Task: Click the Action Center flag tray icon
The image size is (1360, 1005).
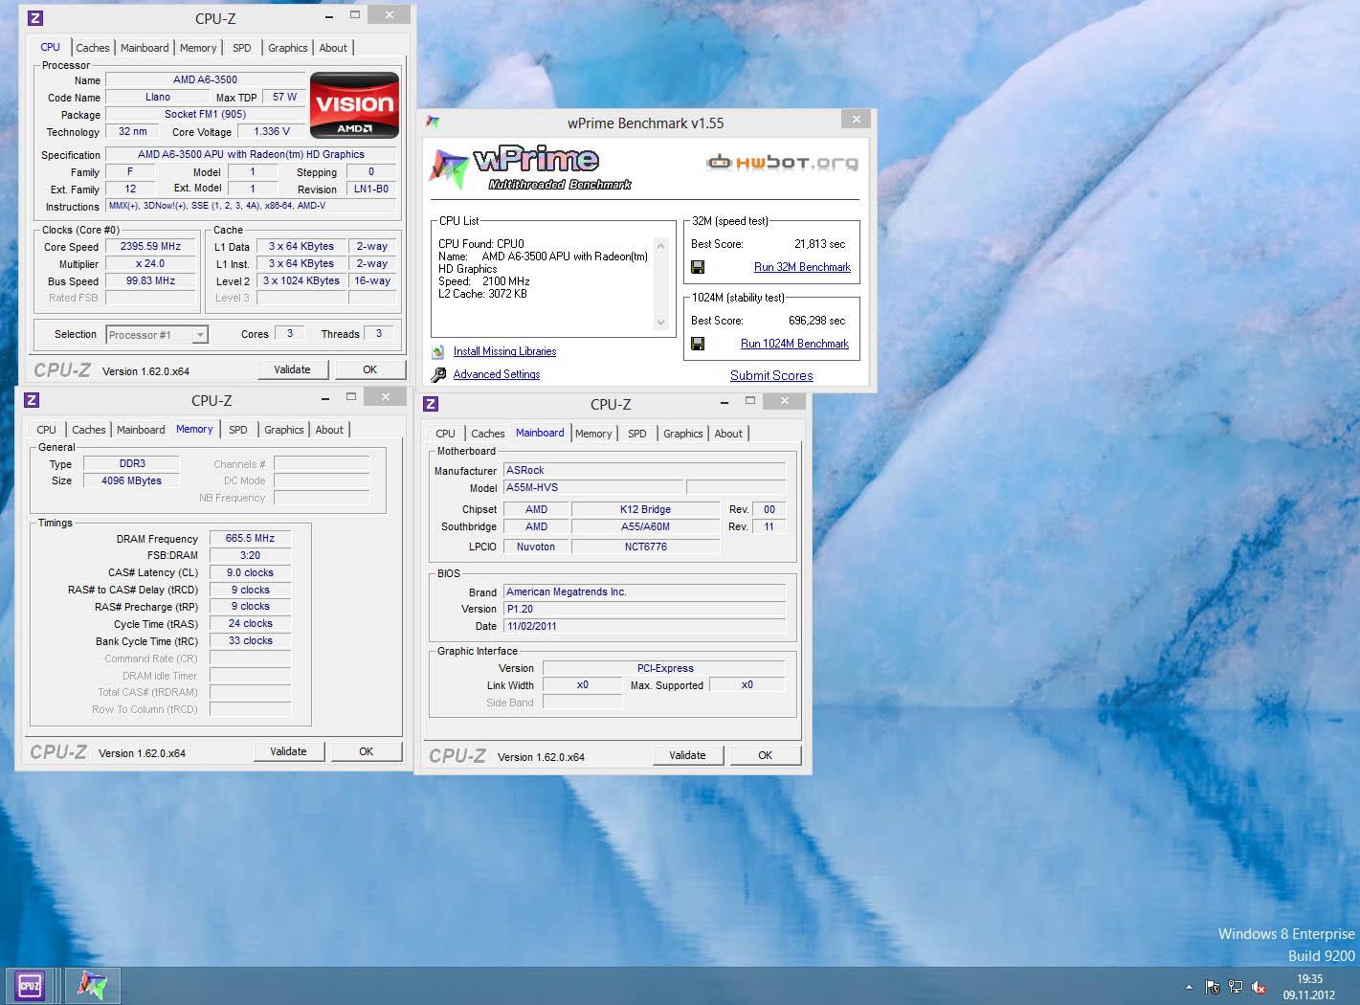Action: 1213,987
